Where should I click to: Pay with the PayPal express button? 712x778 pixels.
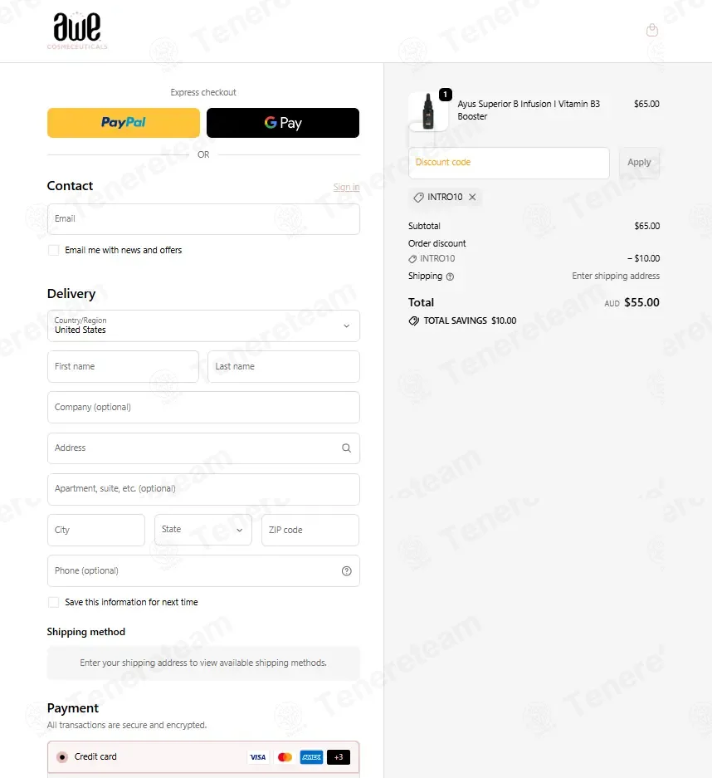[x=124, y=123]
